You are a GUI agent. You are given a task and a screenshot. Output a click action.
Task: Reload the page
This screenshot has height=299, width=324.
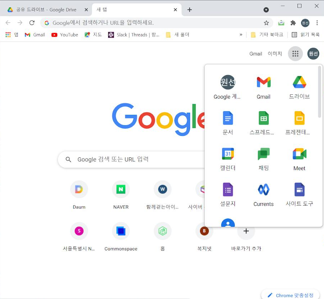32,23
